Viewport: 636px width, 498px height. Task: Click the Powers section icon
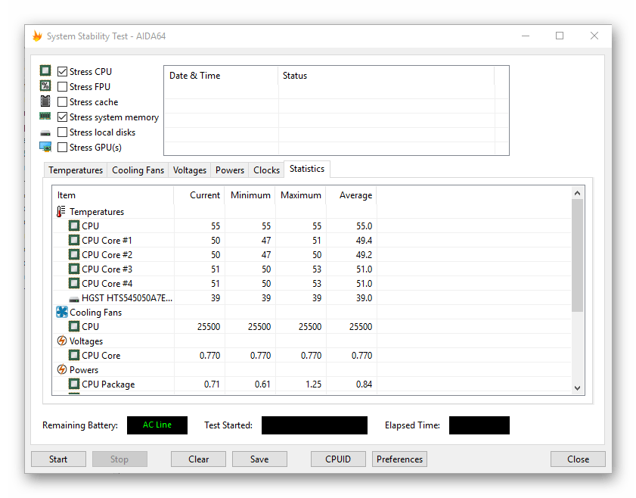tap(61, 370)
